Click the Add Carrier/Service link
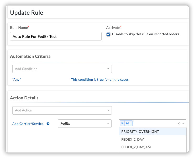194x158 pixels. click(28, 124)
